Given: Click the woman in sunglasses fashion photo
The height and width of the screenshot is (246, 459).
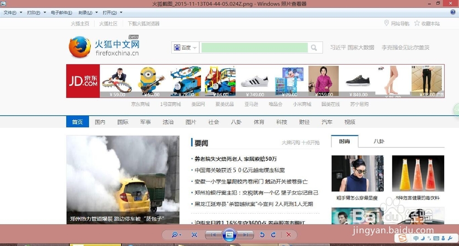Looking at the screenshot, I should point(358,173).
